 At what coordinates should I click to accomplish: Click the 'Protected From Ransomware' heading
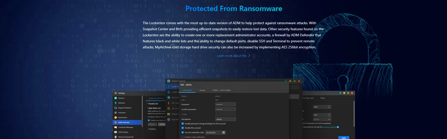[x=234, y=9]
